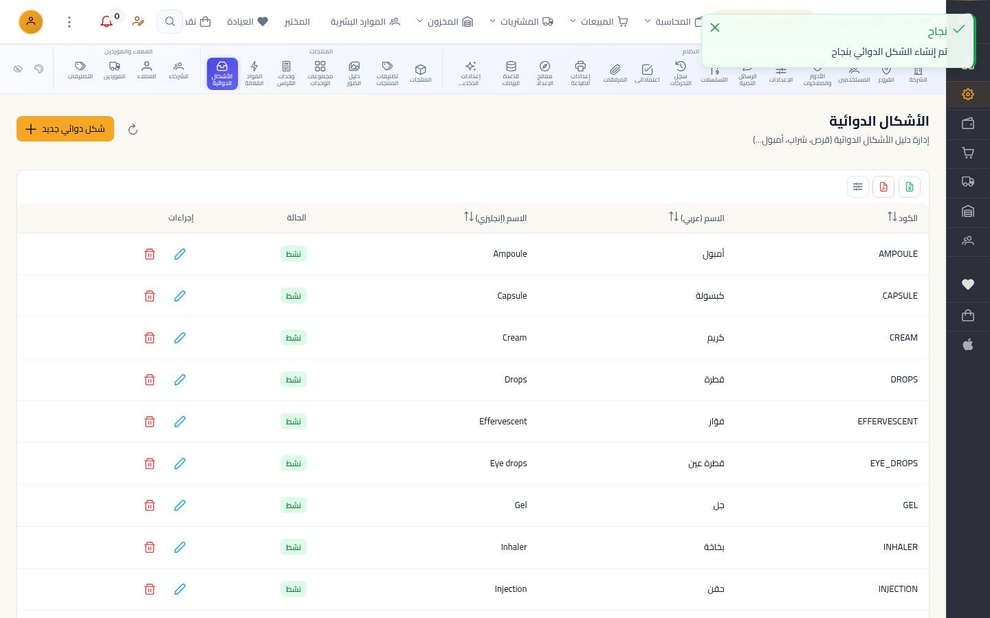This screenshot has width=990, height=618.
Task: Open التصنيفات tags icon in customers group
Action: point(80,70)
